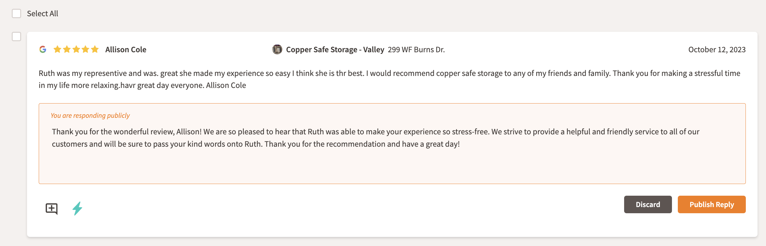Screen dimensions: 766x246
Task: Click reviewer name Allison Cole in header
Action: [x=126, y=50]
